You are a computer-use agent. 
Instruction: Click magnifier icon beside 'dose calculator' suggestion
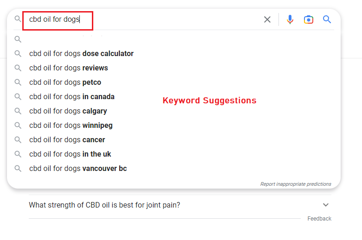coord(18,53)
